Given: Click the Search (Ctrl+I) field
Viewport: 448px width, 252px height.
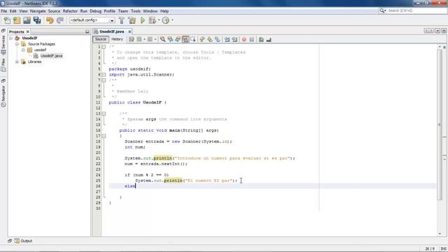Looking at the screenshot, I should [x=412, y=10].
